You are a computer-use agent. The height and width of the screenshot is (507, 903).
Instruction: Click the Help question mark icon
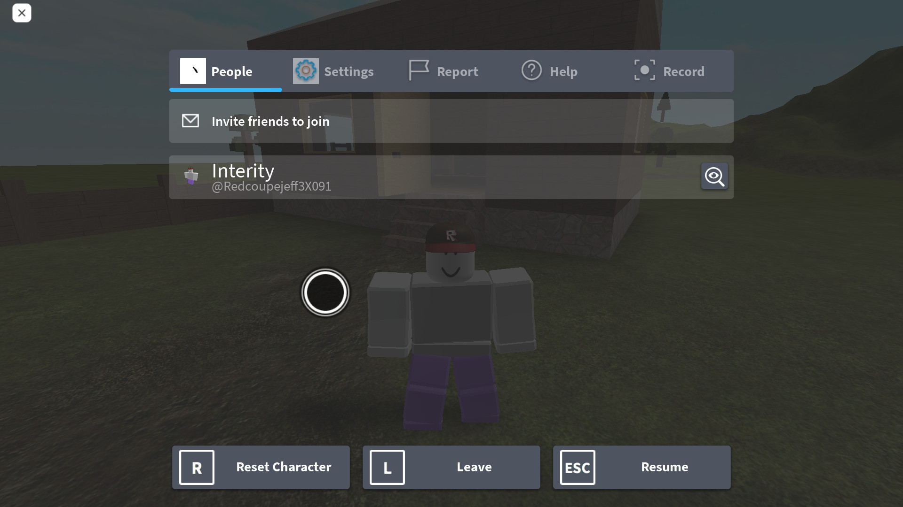point(531,71)
